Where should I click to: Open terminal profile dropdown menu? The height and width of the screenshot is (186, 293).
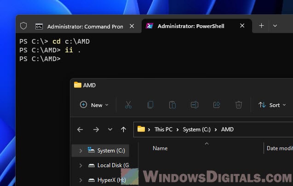coord(275,26)
